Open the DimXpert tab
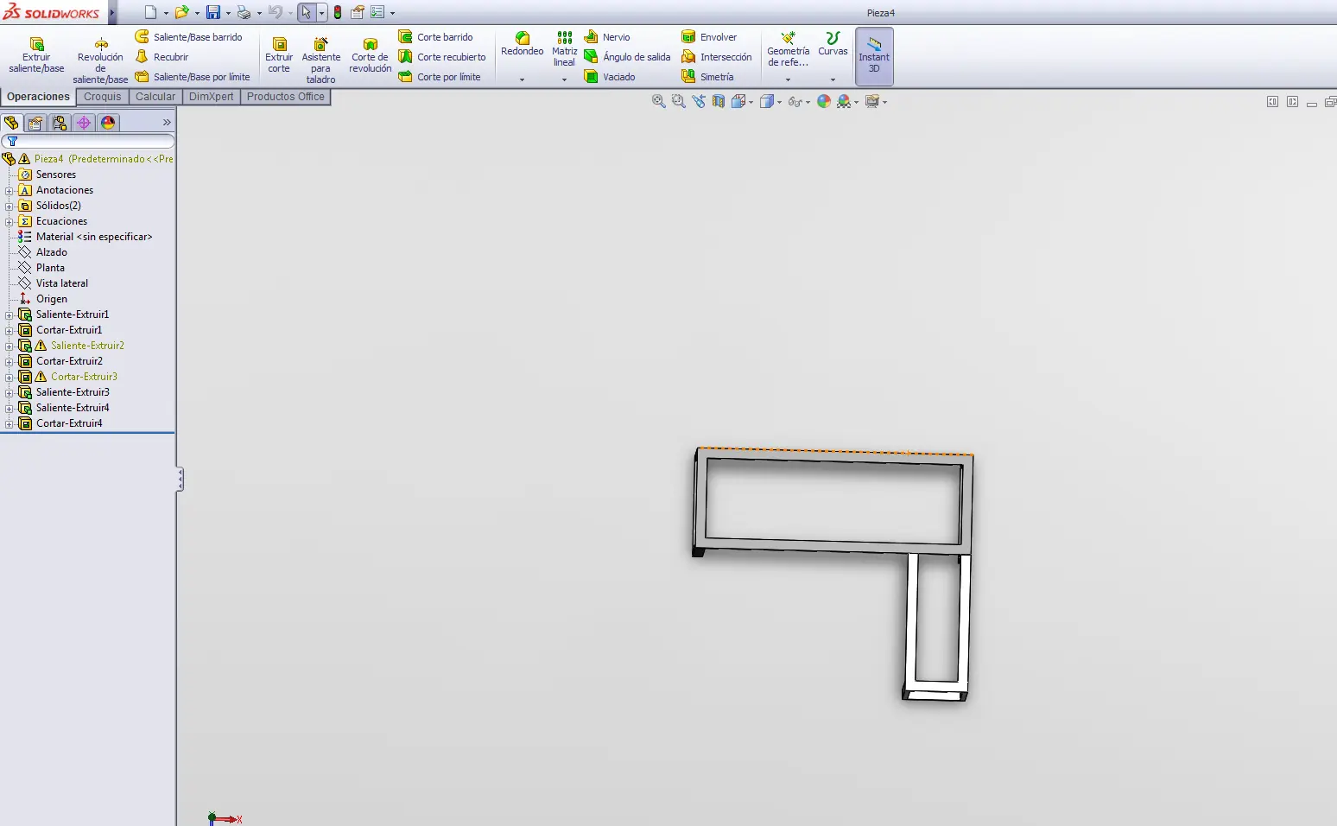This screenshot has width=1337, height=826. 211,97
